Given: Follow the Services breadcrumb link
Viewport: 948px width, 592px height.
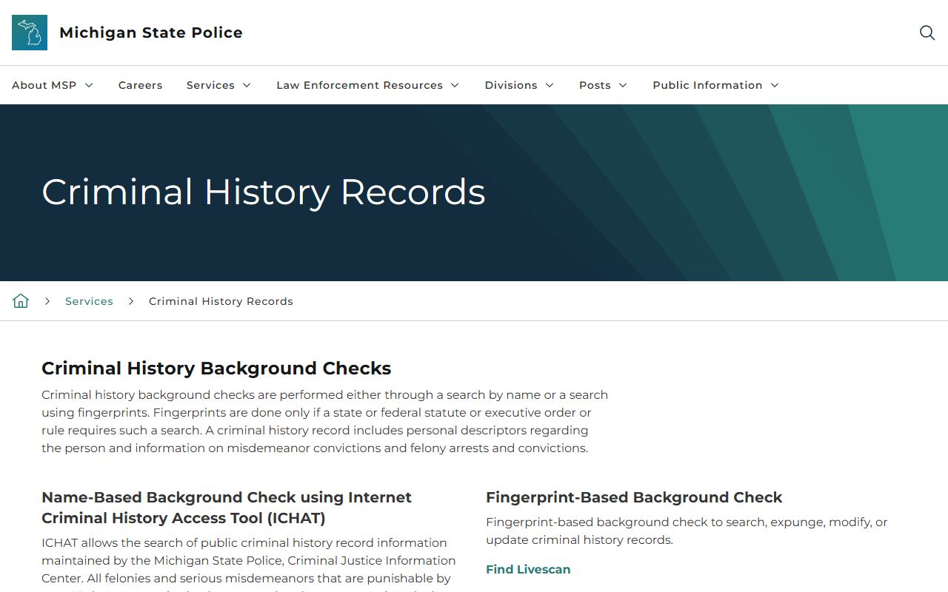Looking at the screenshot, I should (89, 301).
